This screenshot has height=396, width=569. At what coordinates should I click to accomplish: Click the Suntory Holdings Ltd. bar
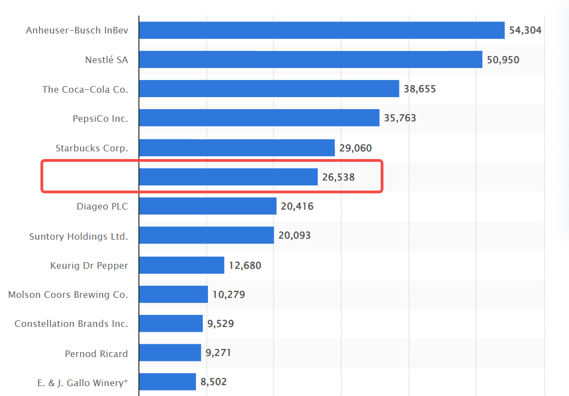tap(206, 235)
